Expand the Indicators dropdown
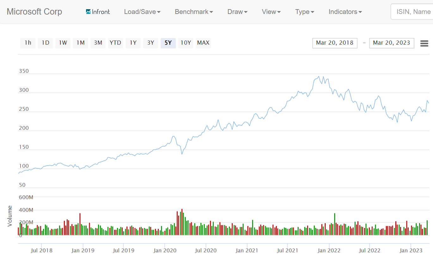This screenshot has width=433, height=258. click(345, 12)
